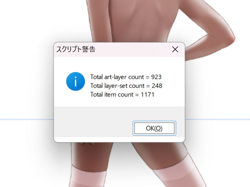Click the OK(O) button

click(x=154, y=128)
